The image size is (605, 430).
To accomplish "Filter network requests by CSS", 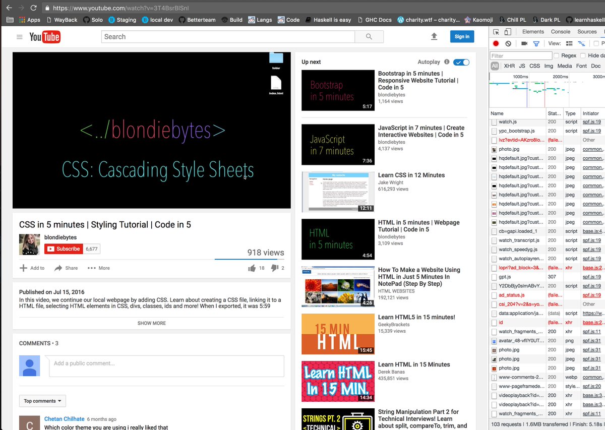I will point(534,66).
